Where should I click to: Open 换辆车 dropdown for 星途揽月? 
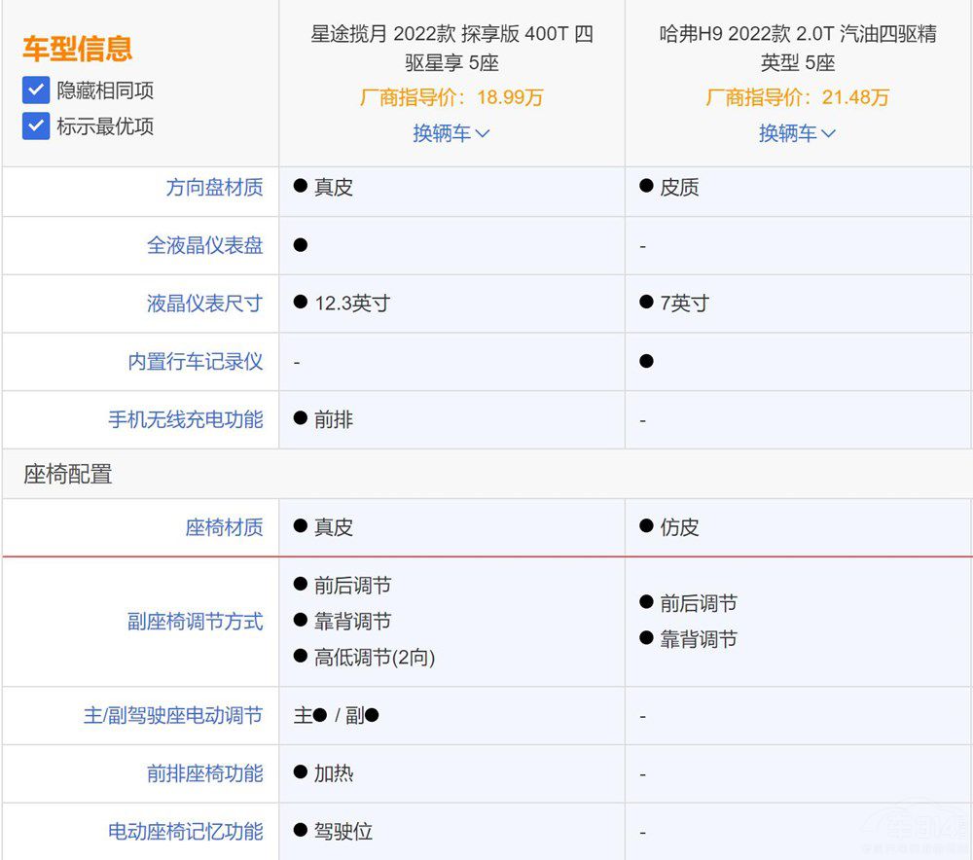[x=451, y=133]
